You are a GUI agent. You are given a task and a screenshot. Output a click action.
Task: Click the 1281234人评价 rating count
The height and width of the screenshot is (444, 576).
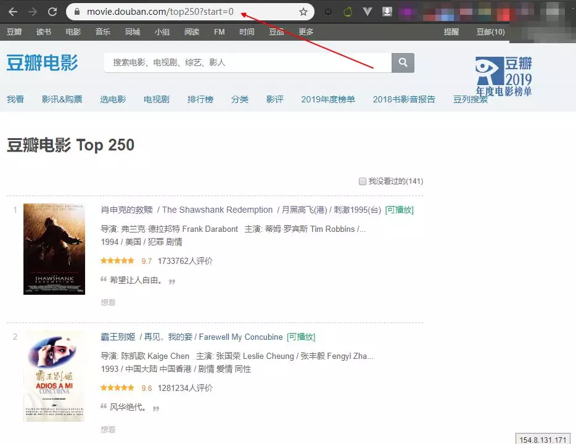click(x=185, y=388)
